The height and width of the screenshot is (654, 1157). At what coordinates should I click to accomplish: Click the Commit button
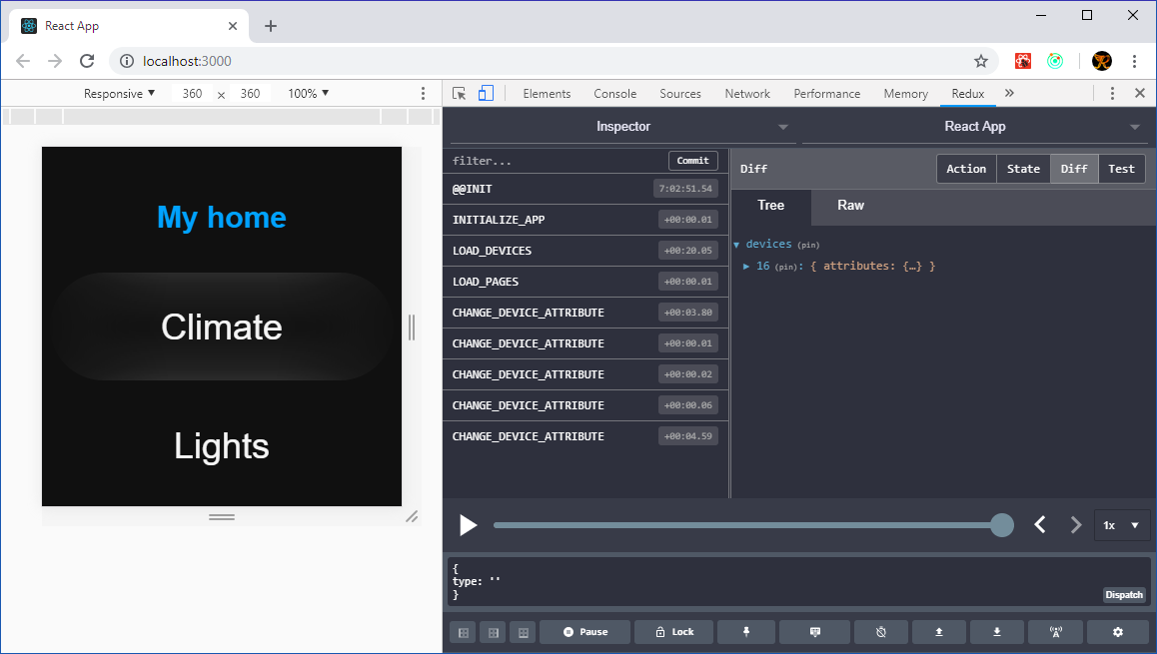(x=692, y=161)
